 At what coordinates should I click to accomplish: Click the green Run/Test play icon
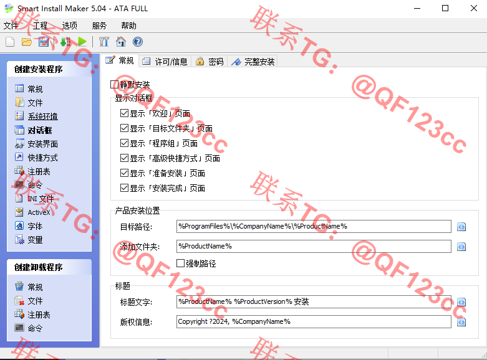[x=82, y=42]
